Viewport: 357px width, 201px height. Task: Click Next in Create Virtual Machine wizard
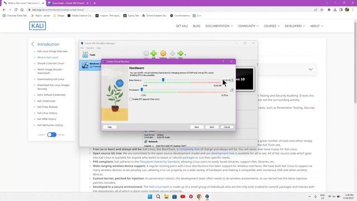pos(212,127)
